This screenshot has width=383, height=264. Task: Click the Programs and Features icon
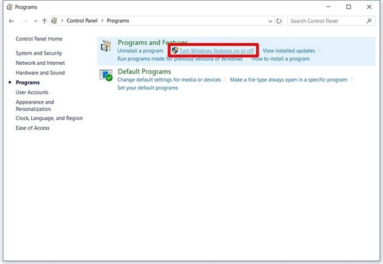pyautogui.click(x=106, y=46)
